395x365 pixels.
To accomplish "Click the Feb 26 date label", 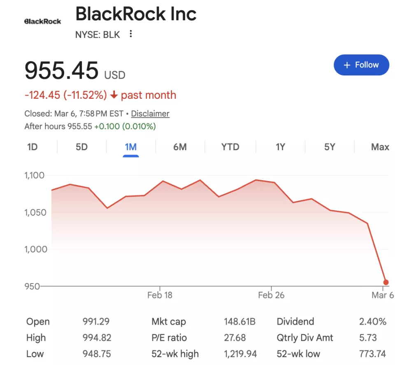I will (271, 295).
